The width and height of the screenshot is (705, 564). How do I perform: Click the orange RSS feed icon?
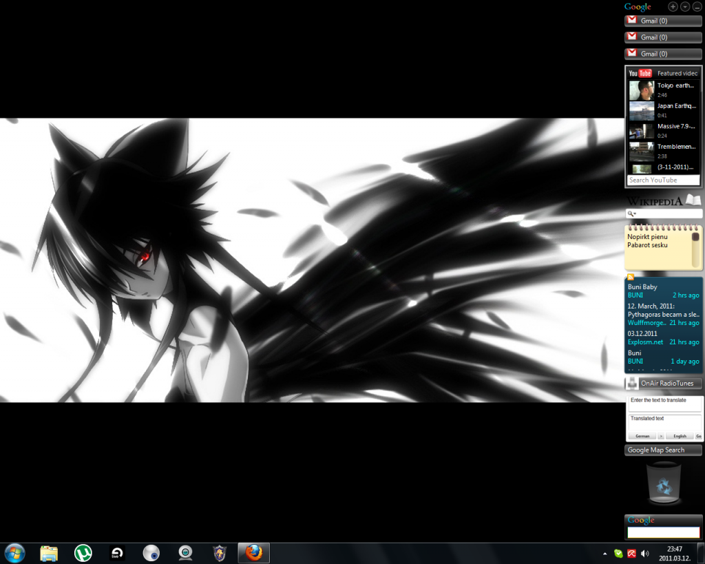point(631,277)
